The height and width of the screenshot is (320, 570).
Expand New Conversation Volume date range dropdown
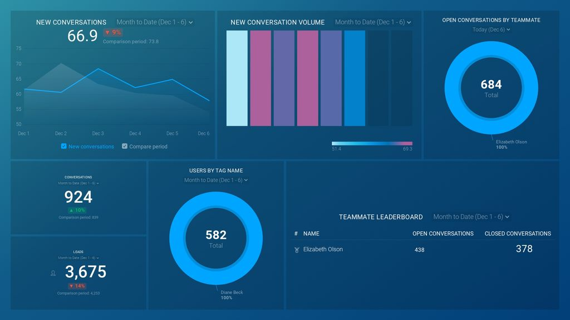click(373, 22)
